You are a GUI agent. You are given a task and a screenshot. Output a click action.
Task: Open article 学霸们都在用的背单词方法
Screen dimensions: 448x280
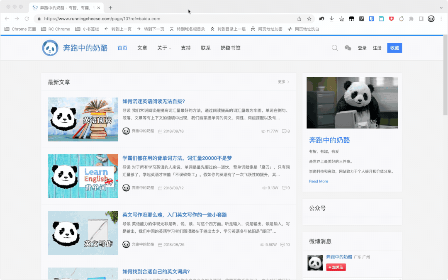tap(177, 158)
